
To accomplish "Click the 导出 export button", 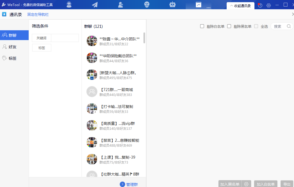I will pyautogui.click(x=287, y=184).
